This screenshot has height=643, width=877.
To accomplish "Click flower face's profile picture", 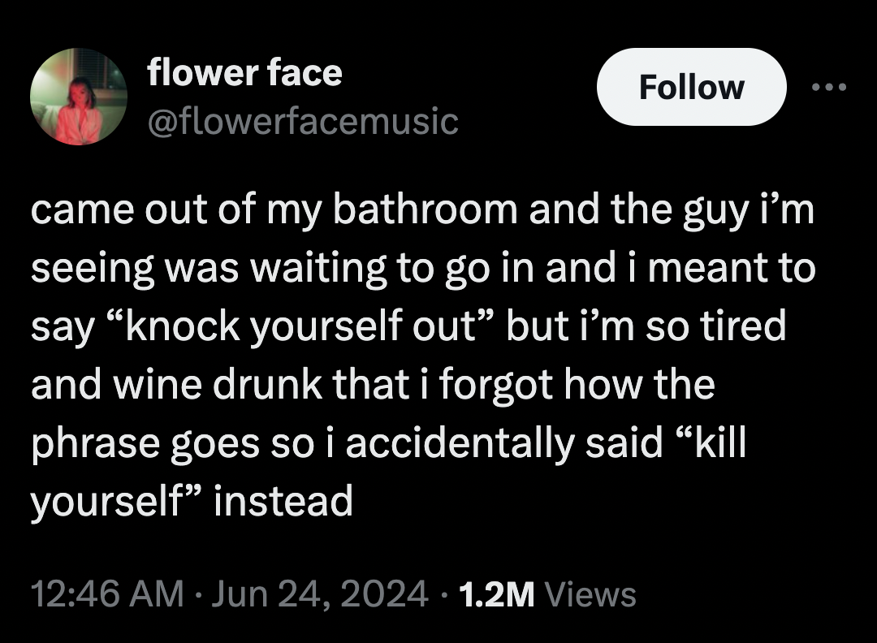I will 78,97.
